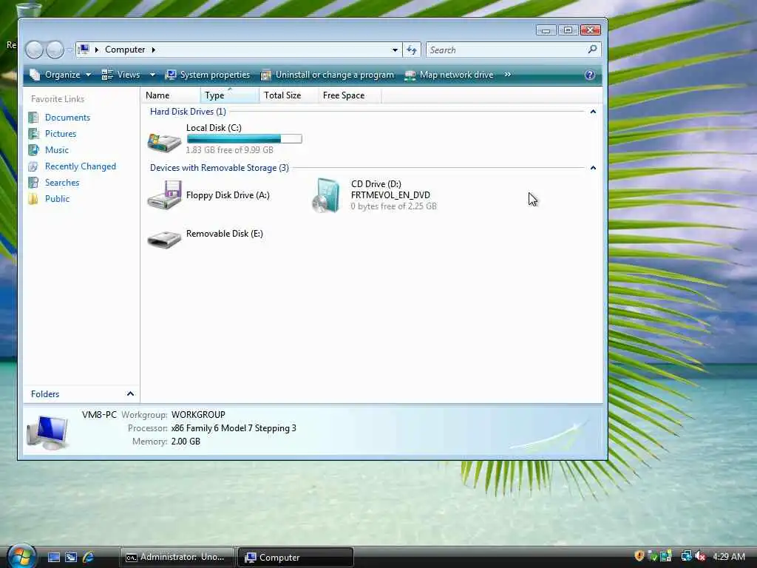The width and height of the screenshot is (757, 568).
Task: Expand address bar history dropdown
Action: point(395,50)
